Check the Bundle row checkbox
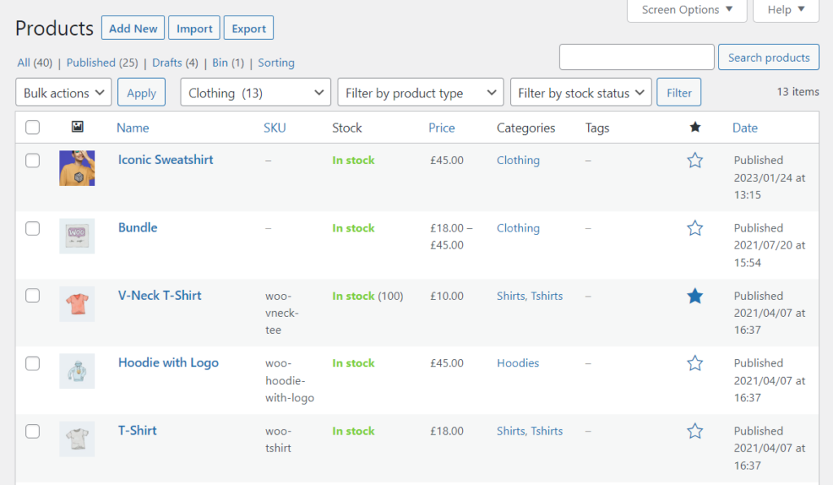 32,228
